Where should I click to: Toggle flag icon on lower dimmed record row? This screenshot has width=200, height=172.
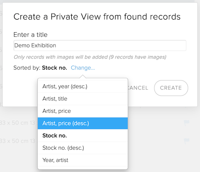(x=186, y=141)
